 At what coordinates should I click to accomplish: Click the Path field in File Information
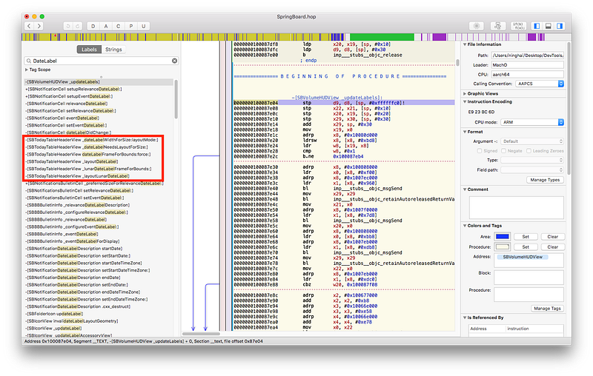click(528, 56)
